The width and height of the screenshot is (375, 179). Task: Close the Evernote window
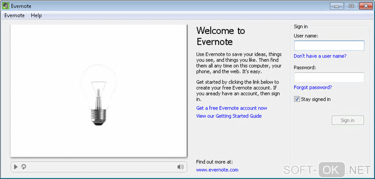tap(366, 6)
